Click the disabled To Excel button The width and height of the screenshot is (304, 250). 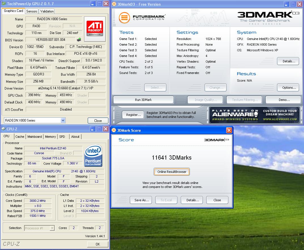[166, 200]
